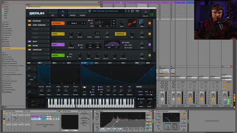Toggle the LFO BPM checkbox
The image size is (237, 133).
click(x=99, y=87)
